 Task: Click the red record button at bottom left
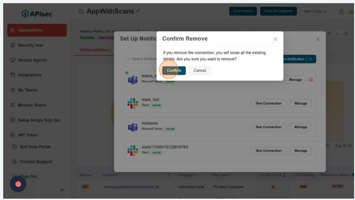(18, 184)
